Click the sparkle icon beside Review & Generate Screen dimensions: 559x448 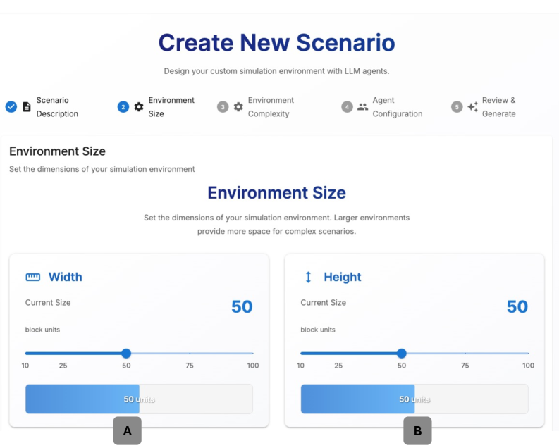(472, 107)
